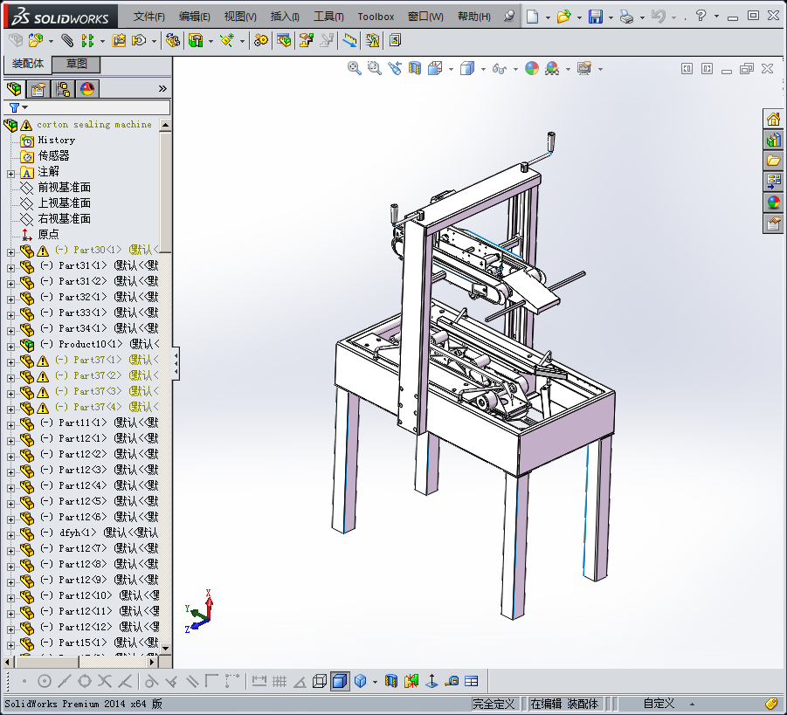The height and width of the screenshot is (715, 787).
Task: Expand the Product10<1> tree node
Action: [10, 347]
